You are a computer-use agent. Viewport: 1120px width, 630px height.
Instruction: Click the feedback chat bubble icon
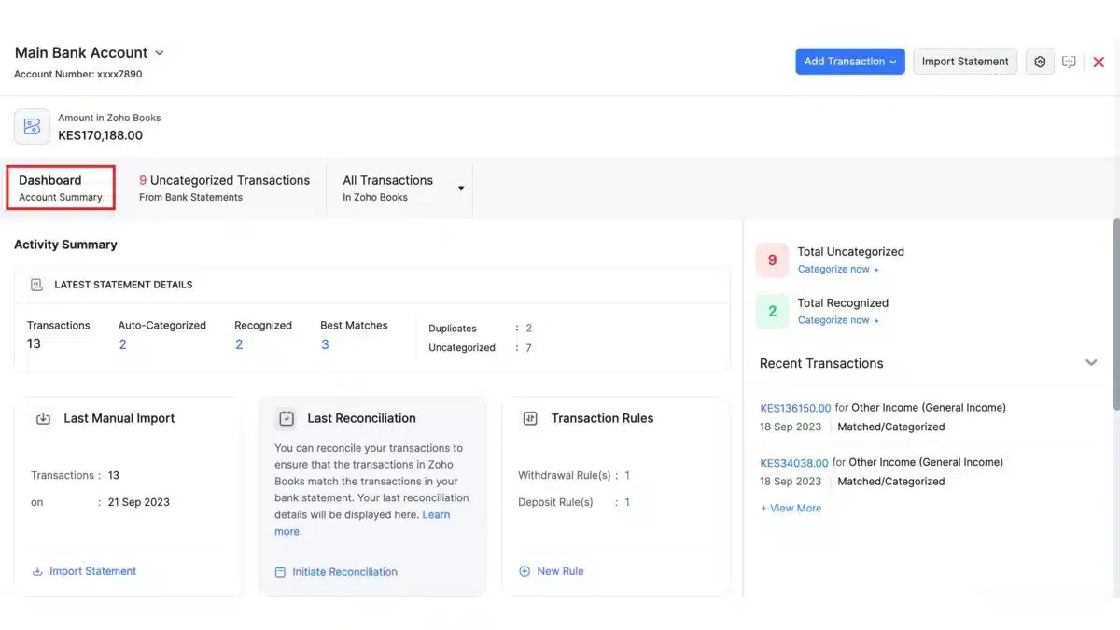[1070, 62]
